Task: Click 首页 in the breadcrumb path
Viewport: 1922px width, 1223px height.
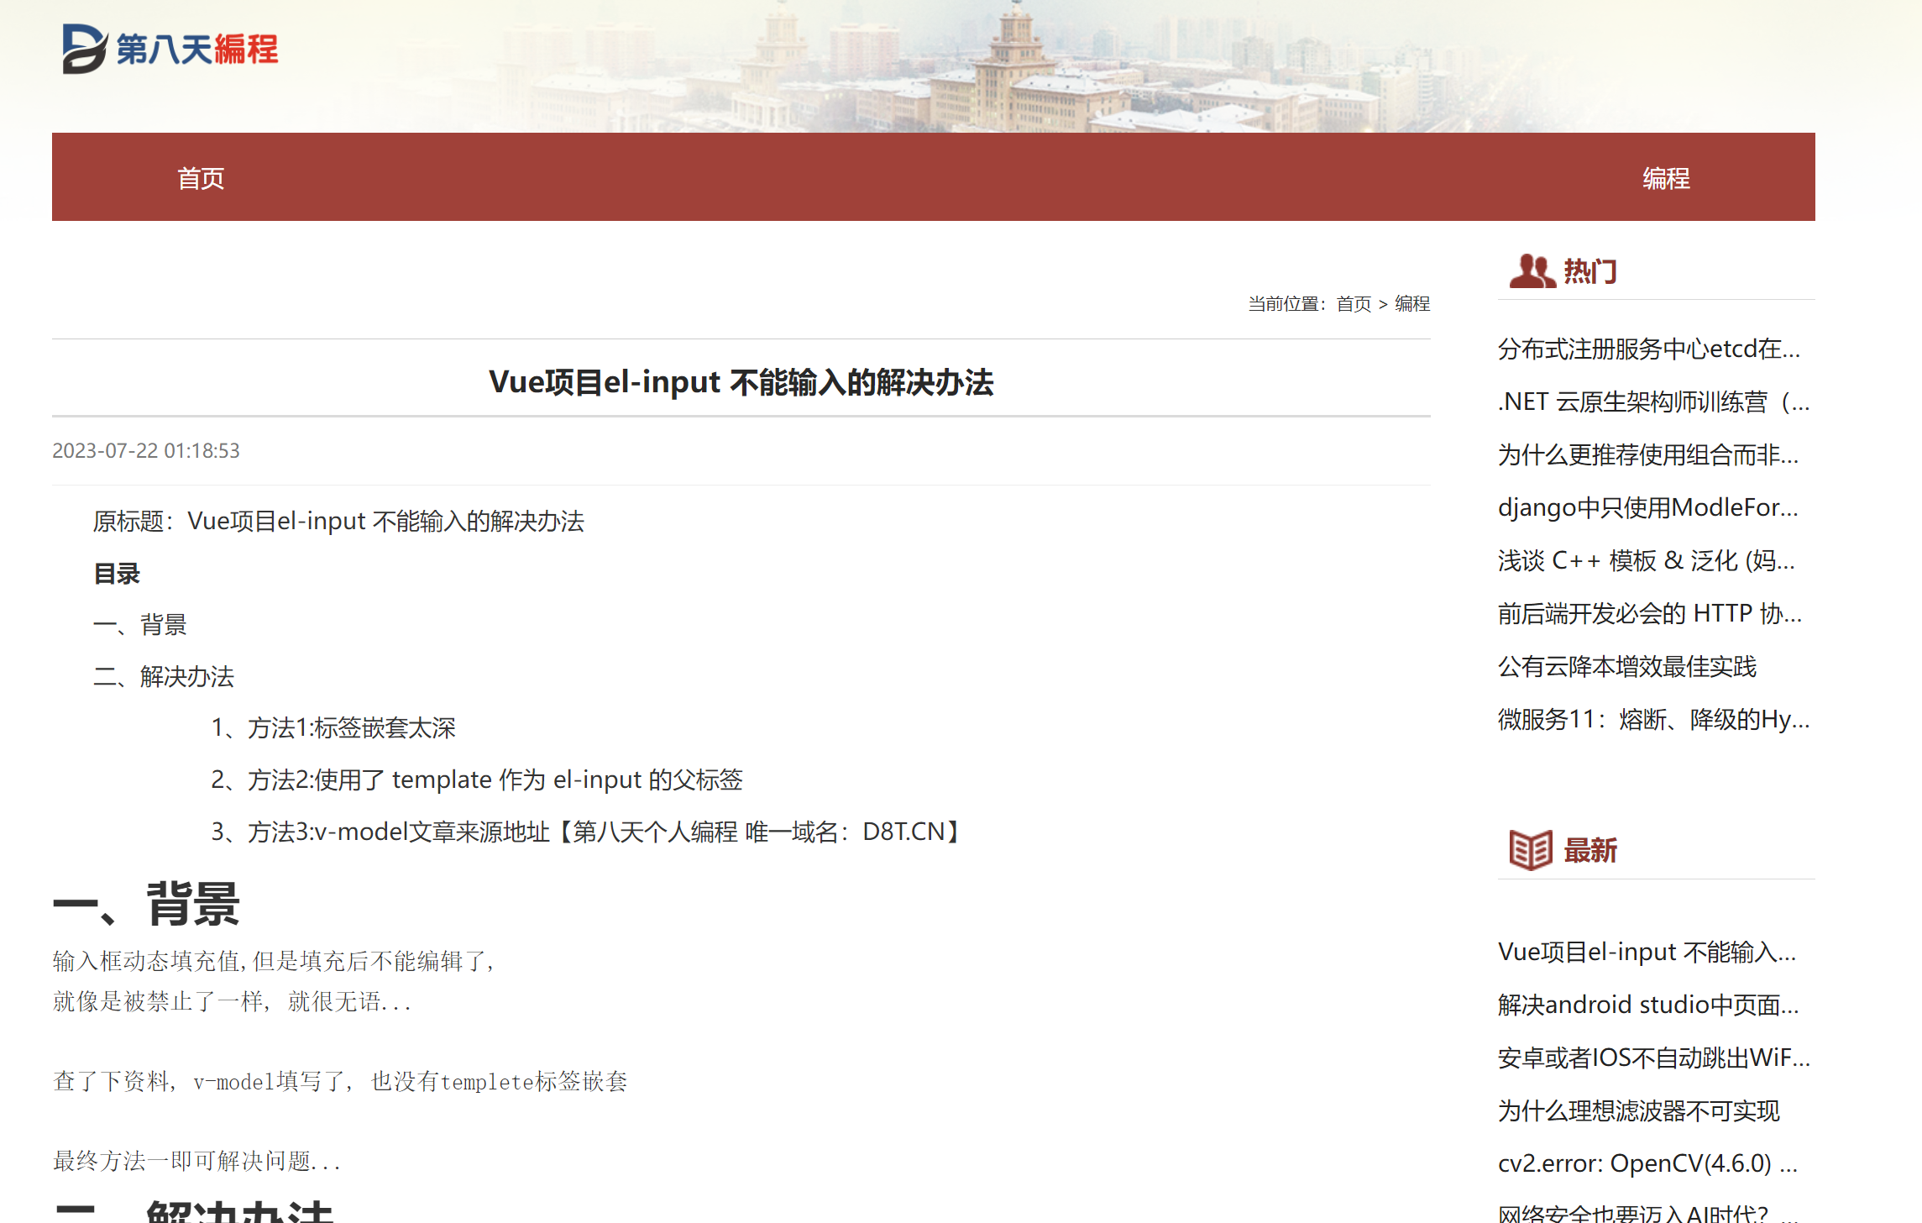Action: pyautogui.click(x=1354, y=304)
